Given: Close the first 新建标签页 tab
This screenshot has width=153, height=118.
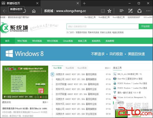Looking at the screenshot, I should 37,3.
